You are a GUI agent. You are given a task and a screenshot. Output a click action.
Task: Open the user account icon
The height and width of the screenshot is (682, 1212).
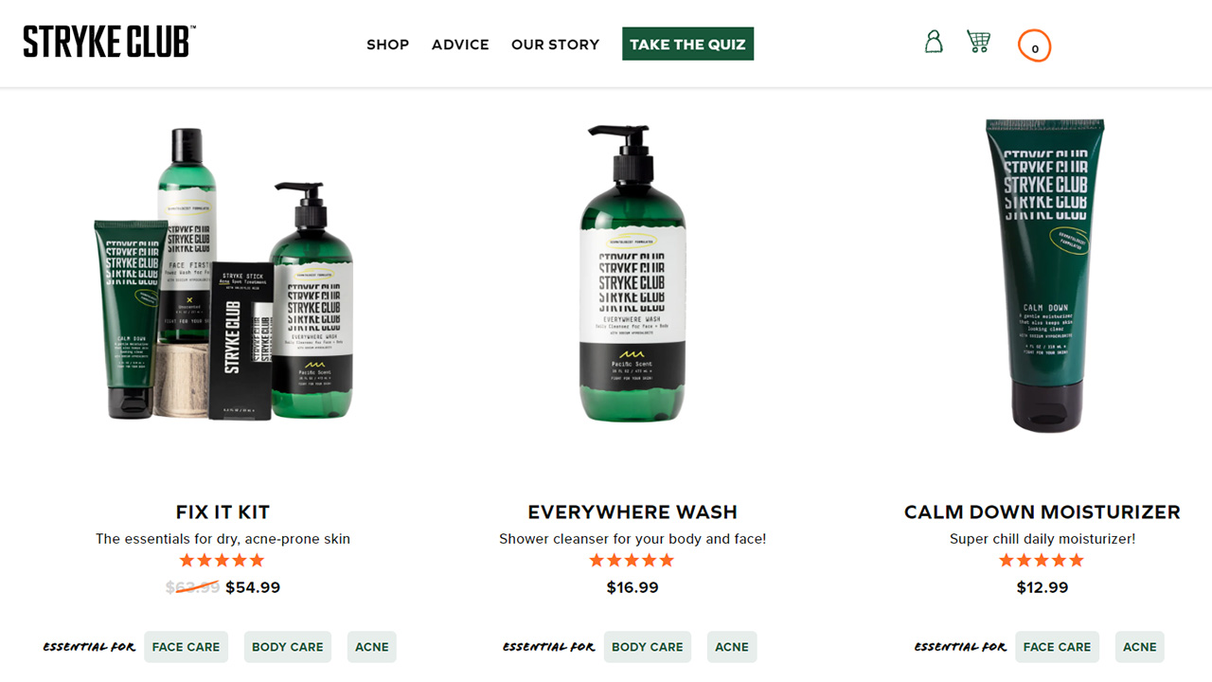coord(934,42)
